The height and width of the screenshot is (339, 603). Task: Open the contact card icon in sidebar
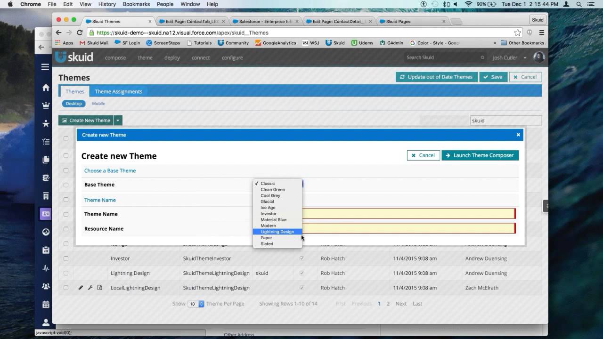[46, 214]
